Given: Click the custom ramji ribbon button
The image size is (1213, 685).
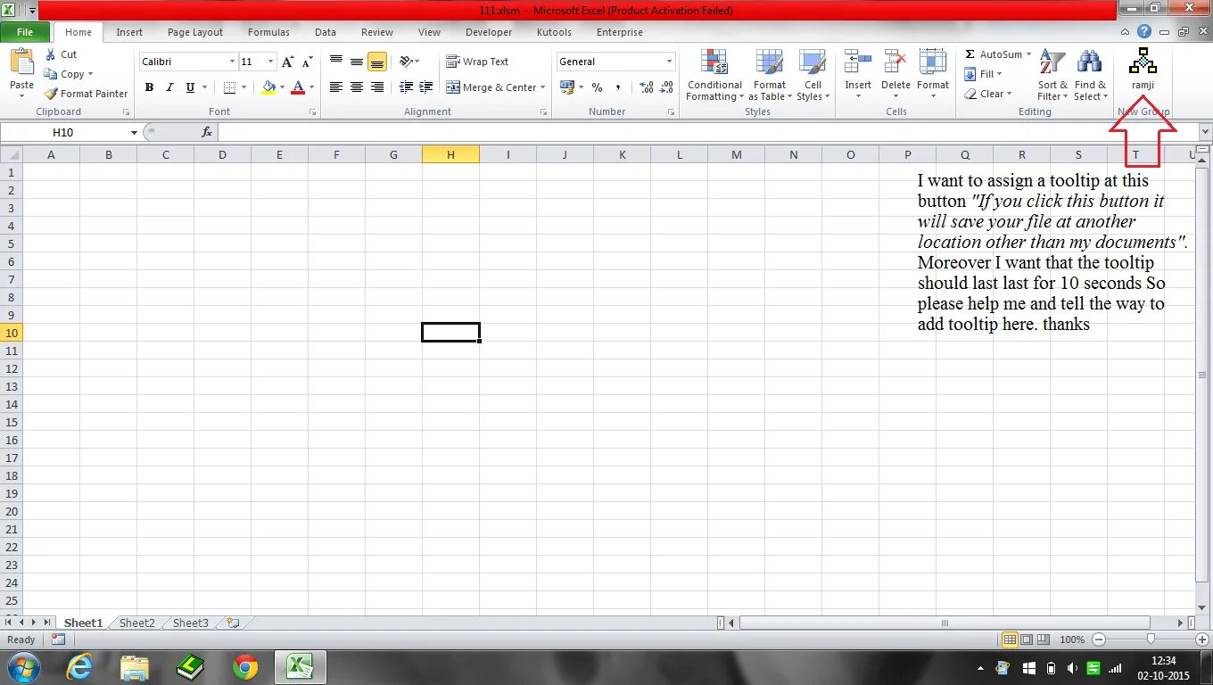Looking at the screenshot, I should 1143,70.
